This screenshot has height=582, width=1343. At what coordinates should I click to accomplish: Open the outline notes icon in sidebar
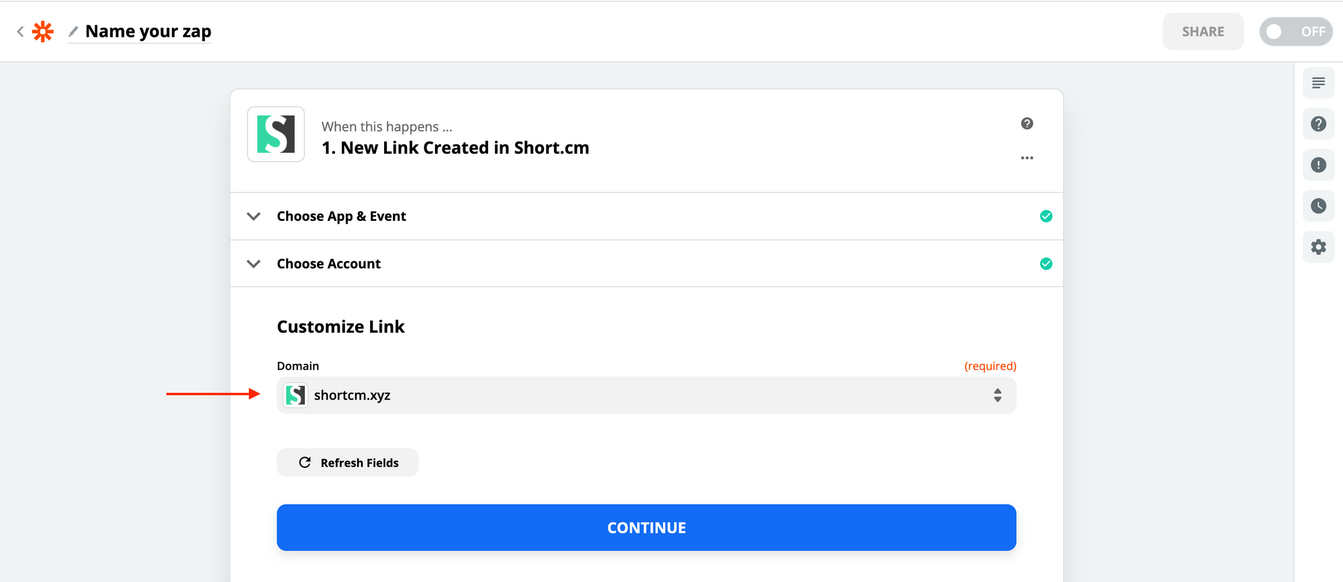[1318, 83]
